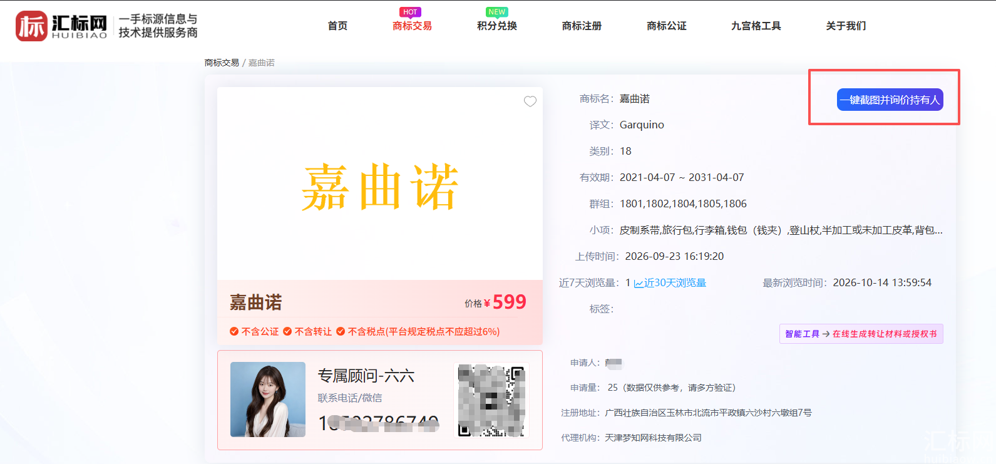Click the agency name 天津梦知网科技有限公司
Screen dimensions: 996x464
(653, 438)
